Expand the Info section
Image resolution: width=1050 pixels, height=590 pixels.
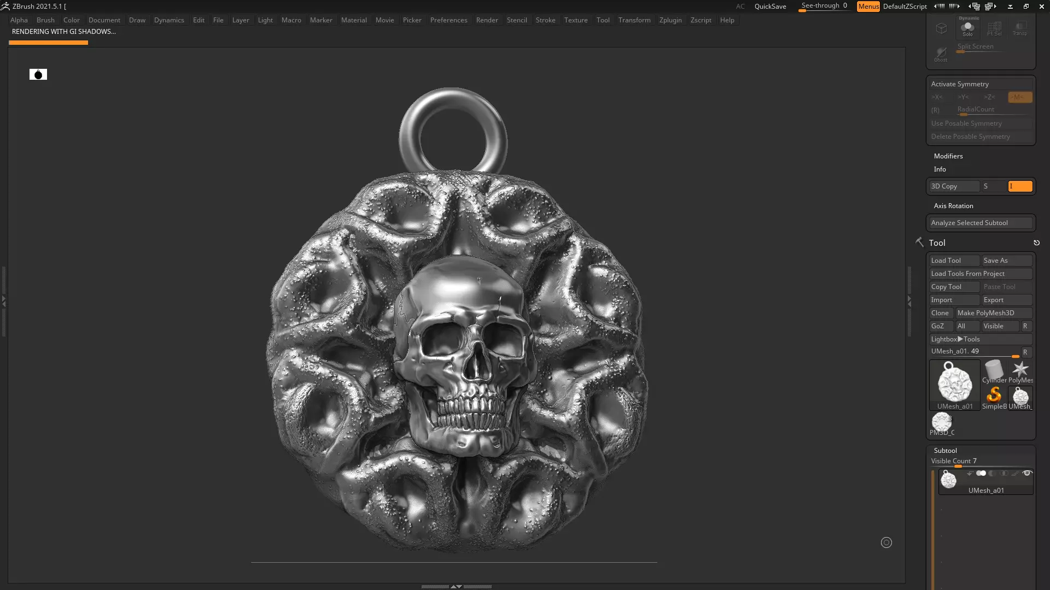940,169
